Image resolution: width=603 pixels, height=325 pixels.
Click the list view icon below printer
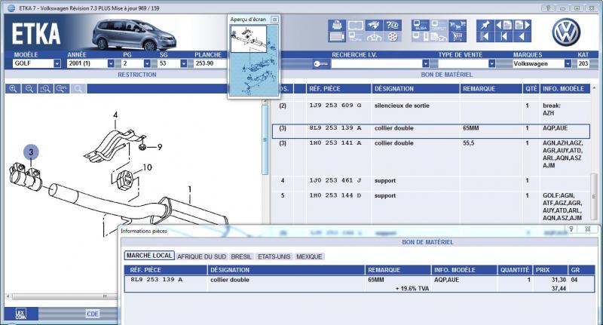[337, 36]
